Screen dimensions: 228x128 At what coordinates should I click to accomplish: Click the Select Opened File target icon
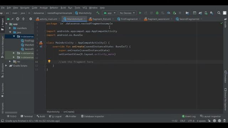pos(17,19)
